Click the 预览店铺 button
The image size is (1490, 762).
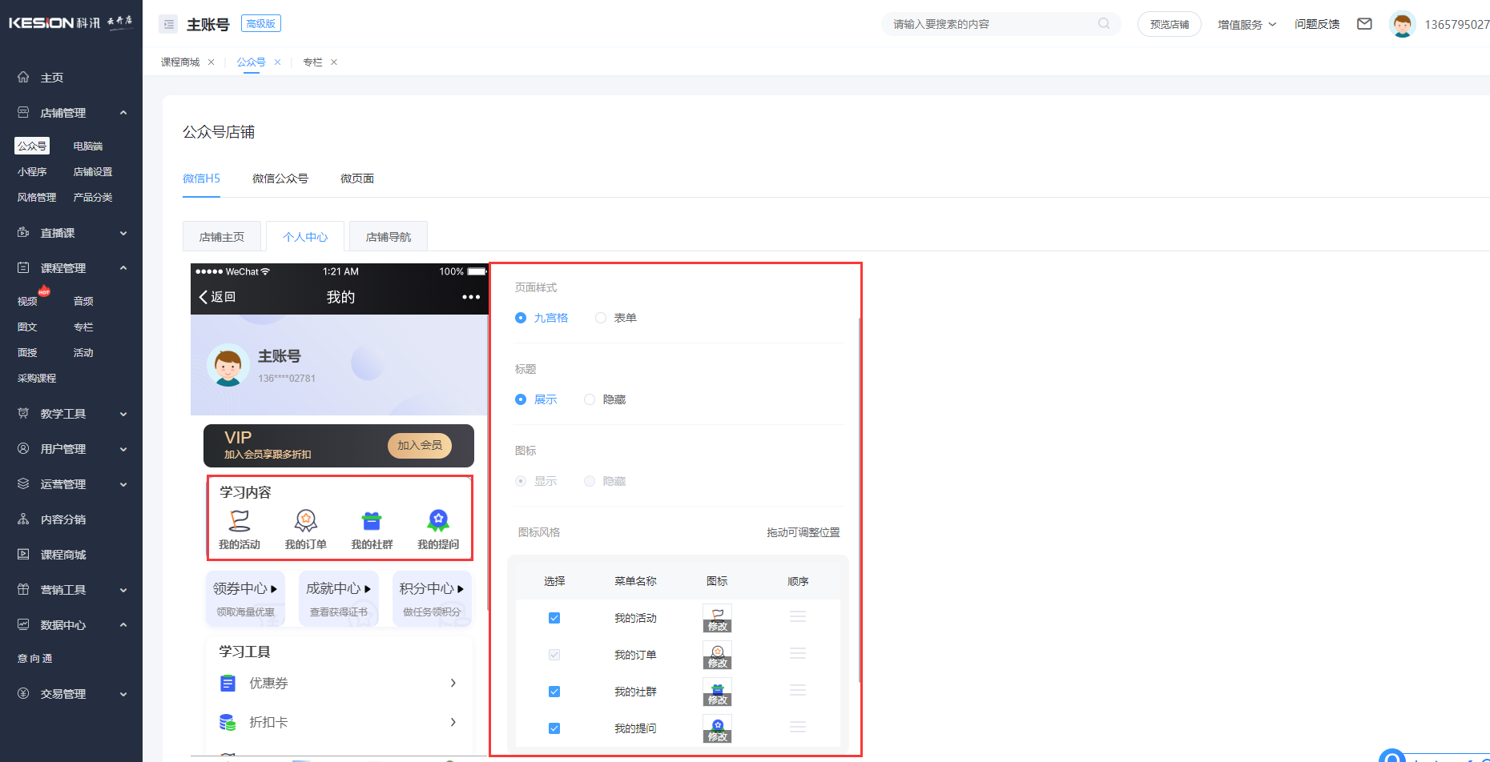coord(1169,24)
